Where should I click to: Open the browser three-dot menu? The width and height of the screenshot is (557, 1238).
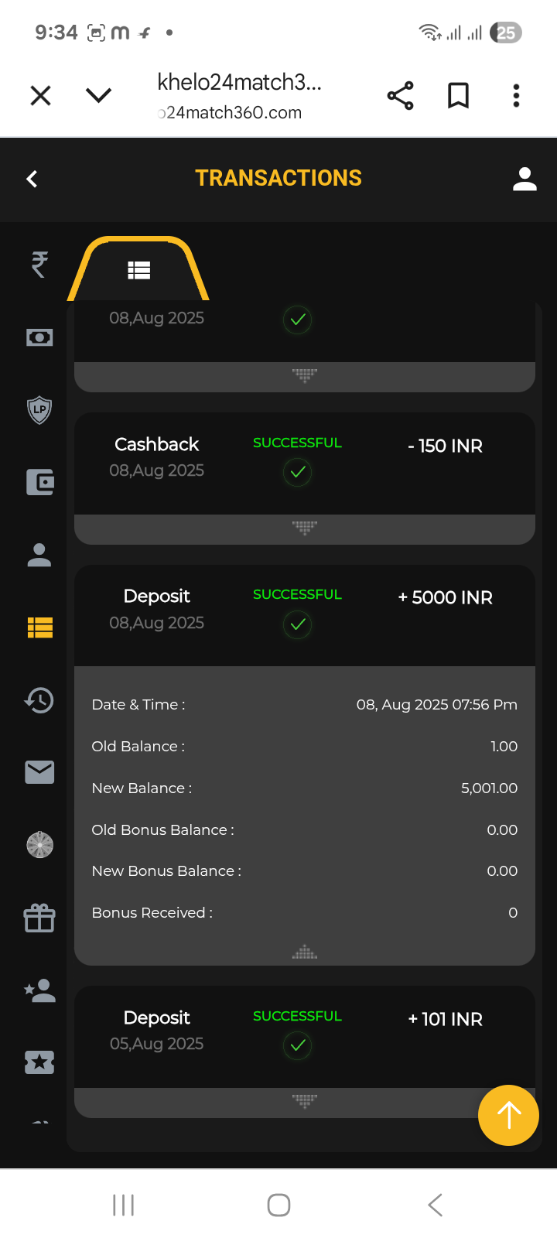click(x=516, y=96)
